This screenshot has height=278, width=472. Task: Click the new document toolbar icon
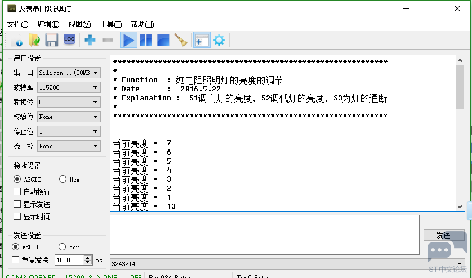point(17,40)
